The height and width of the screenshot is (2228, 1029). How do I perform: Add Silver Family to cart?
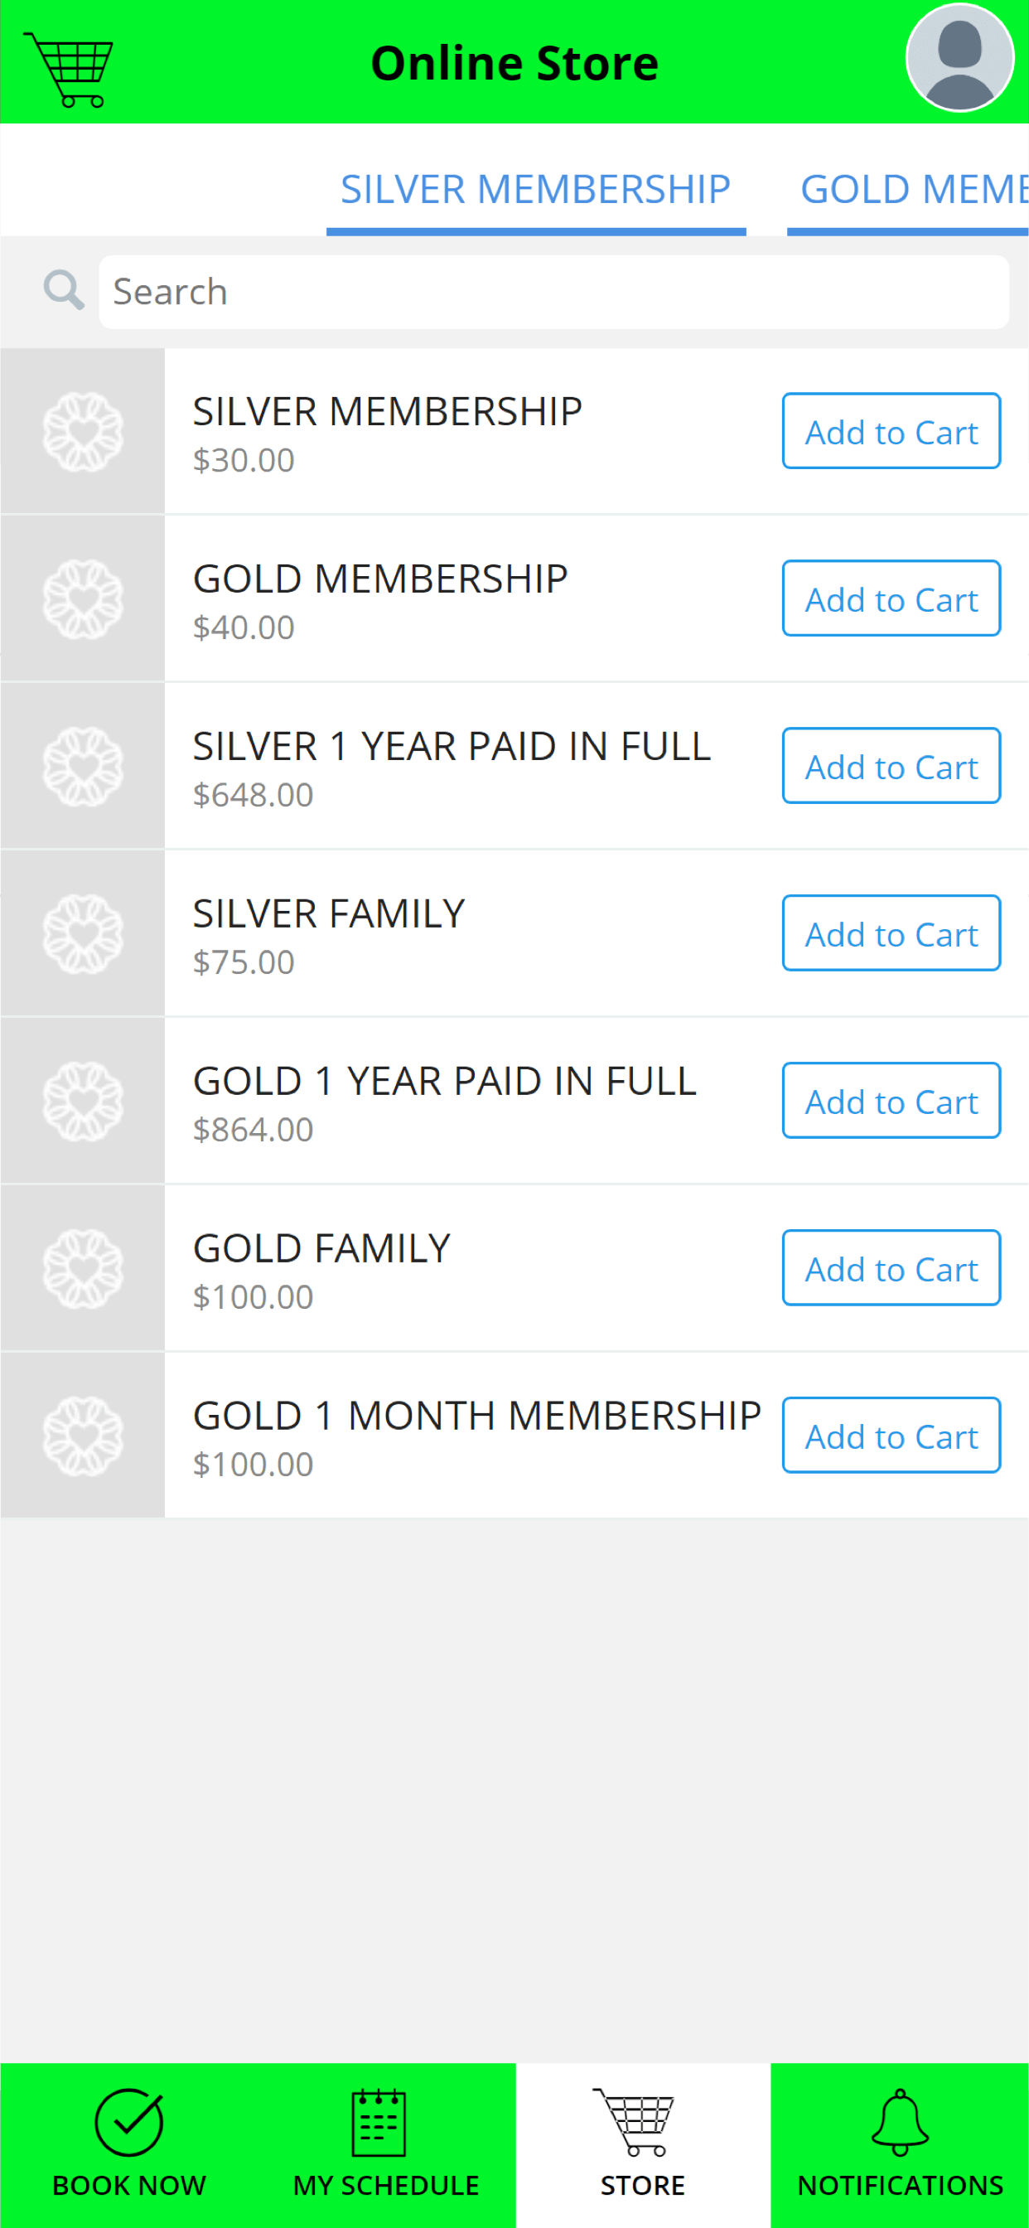click(x=891, y=933)
